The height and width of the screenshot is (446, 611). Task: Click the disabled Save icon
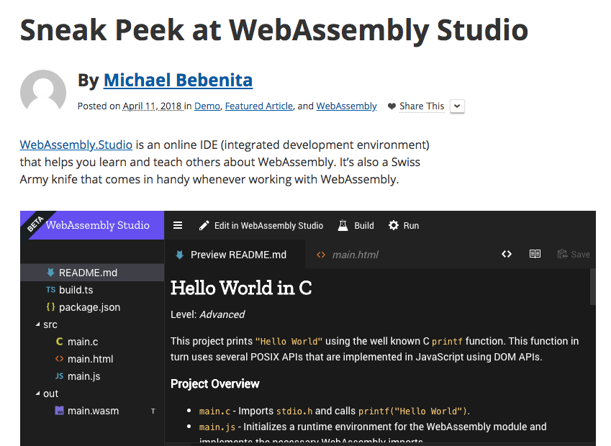coord(562,255)
